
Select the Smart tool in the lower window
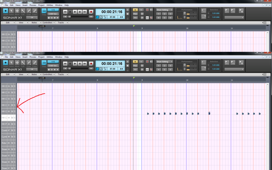click(6, 63)
